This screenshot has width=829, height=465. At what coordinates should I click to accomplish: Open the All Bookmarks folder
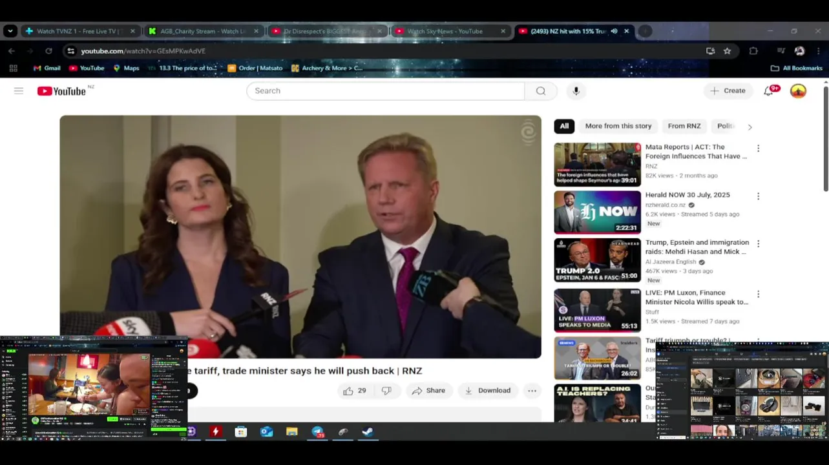(x=796, y=68)
